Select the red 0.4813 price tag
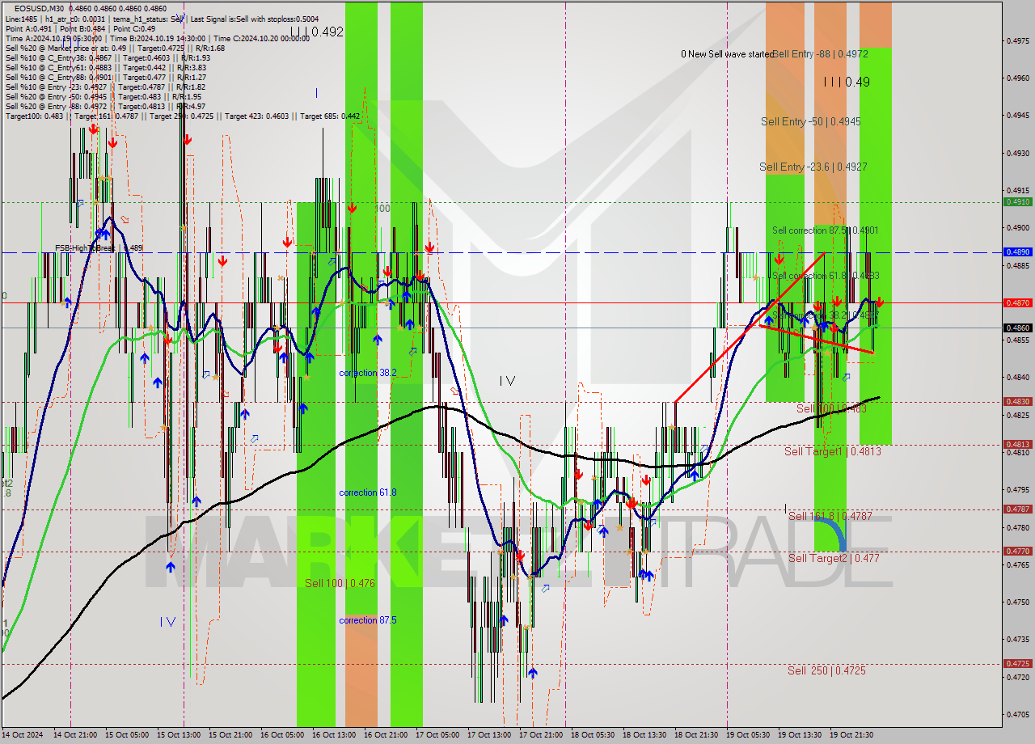1035x744 pixels. (x=1017, y=444)
